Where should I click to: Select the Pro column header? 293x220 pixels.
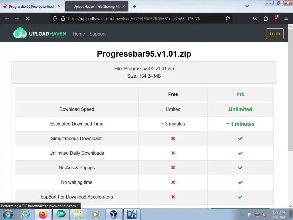click(240, 94)
